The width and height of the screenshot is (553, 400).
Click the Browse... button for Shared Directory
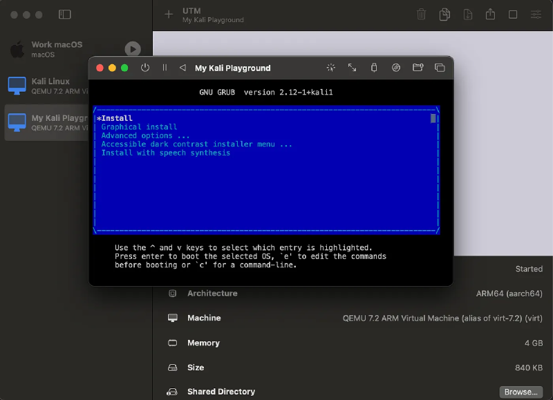521,392
